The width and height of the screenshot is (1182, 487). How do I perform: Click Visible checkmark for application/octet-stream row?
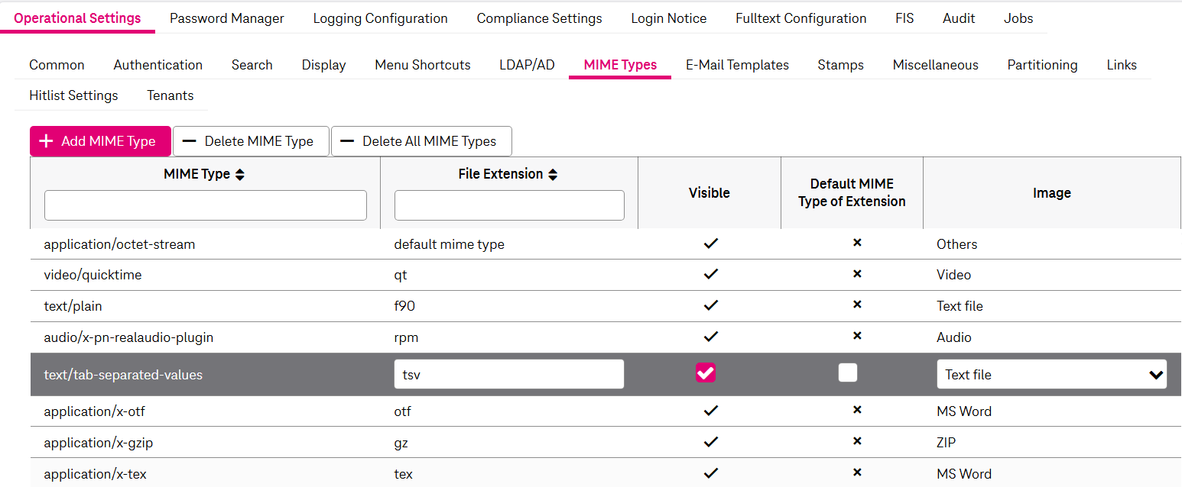710,244
